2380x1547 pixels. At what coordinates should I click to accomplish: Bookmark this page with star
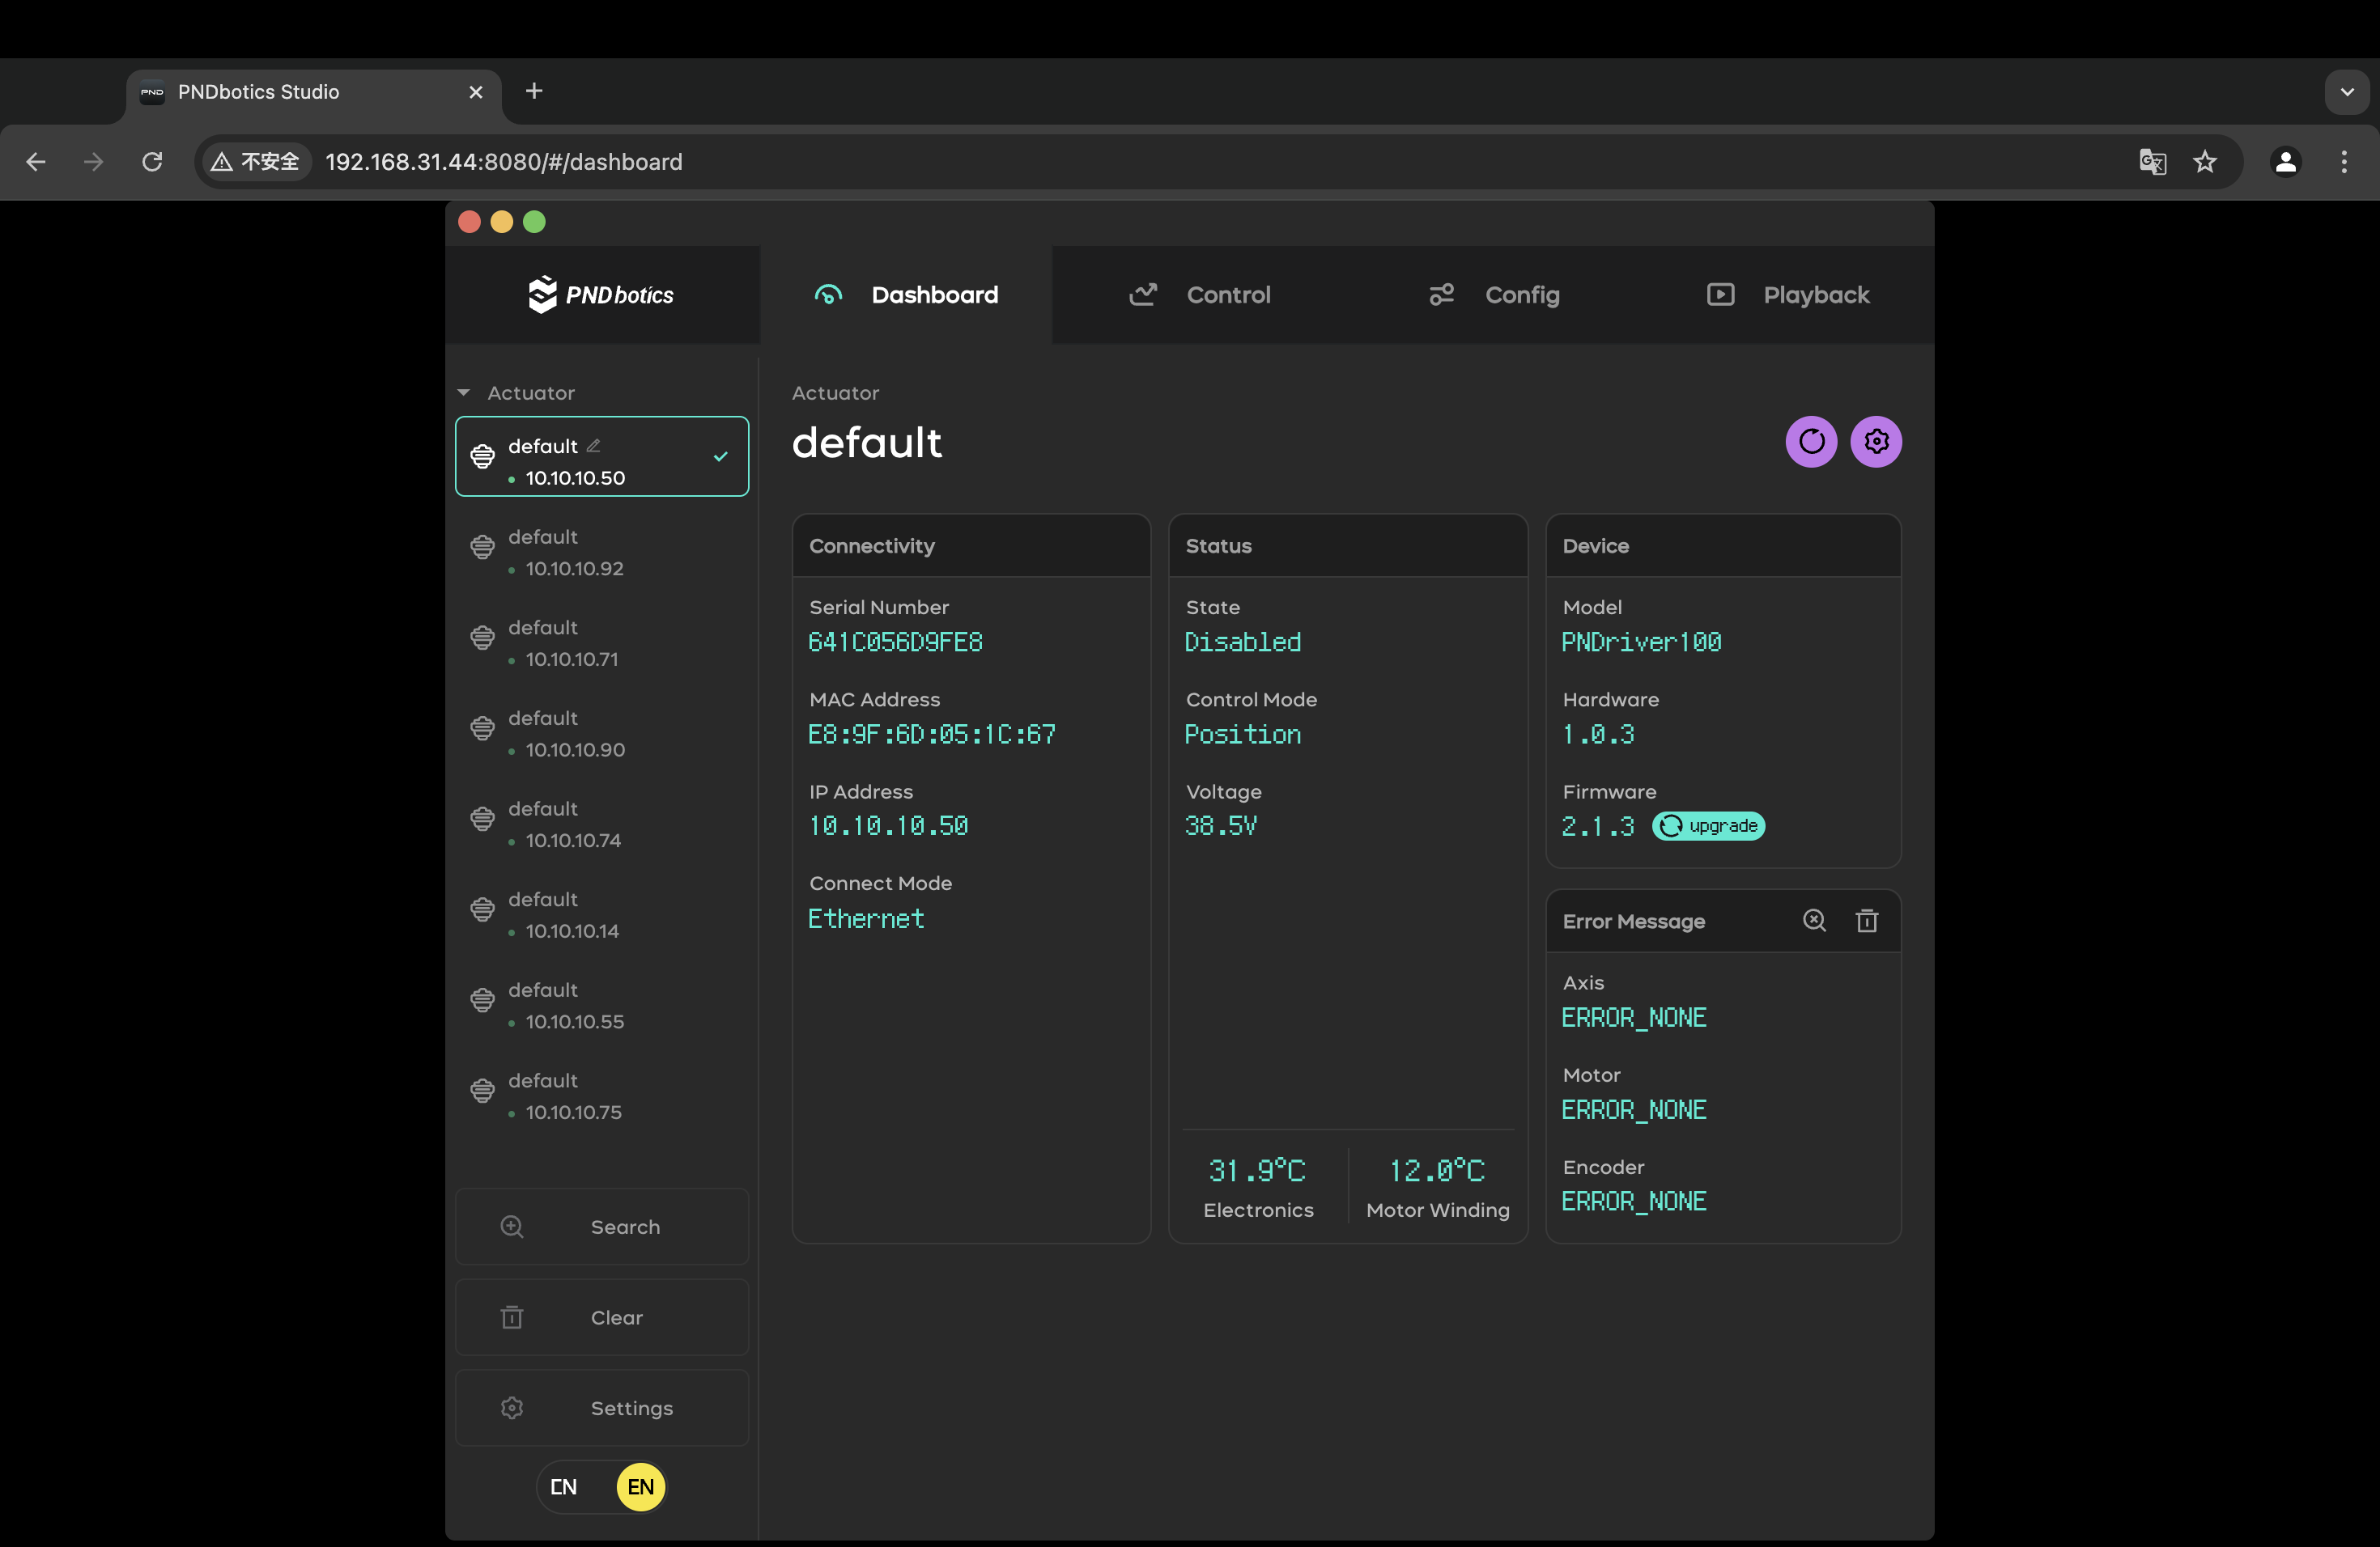point(2205,162)
